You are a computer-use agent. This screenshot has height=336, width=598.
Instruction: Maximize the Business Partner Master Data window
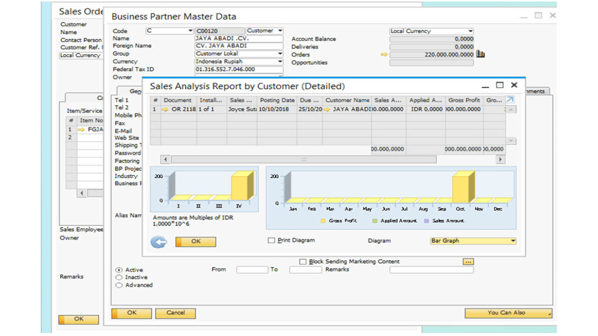pos(538,15)
